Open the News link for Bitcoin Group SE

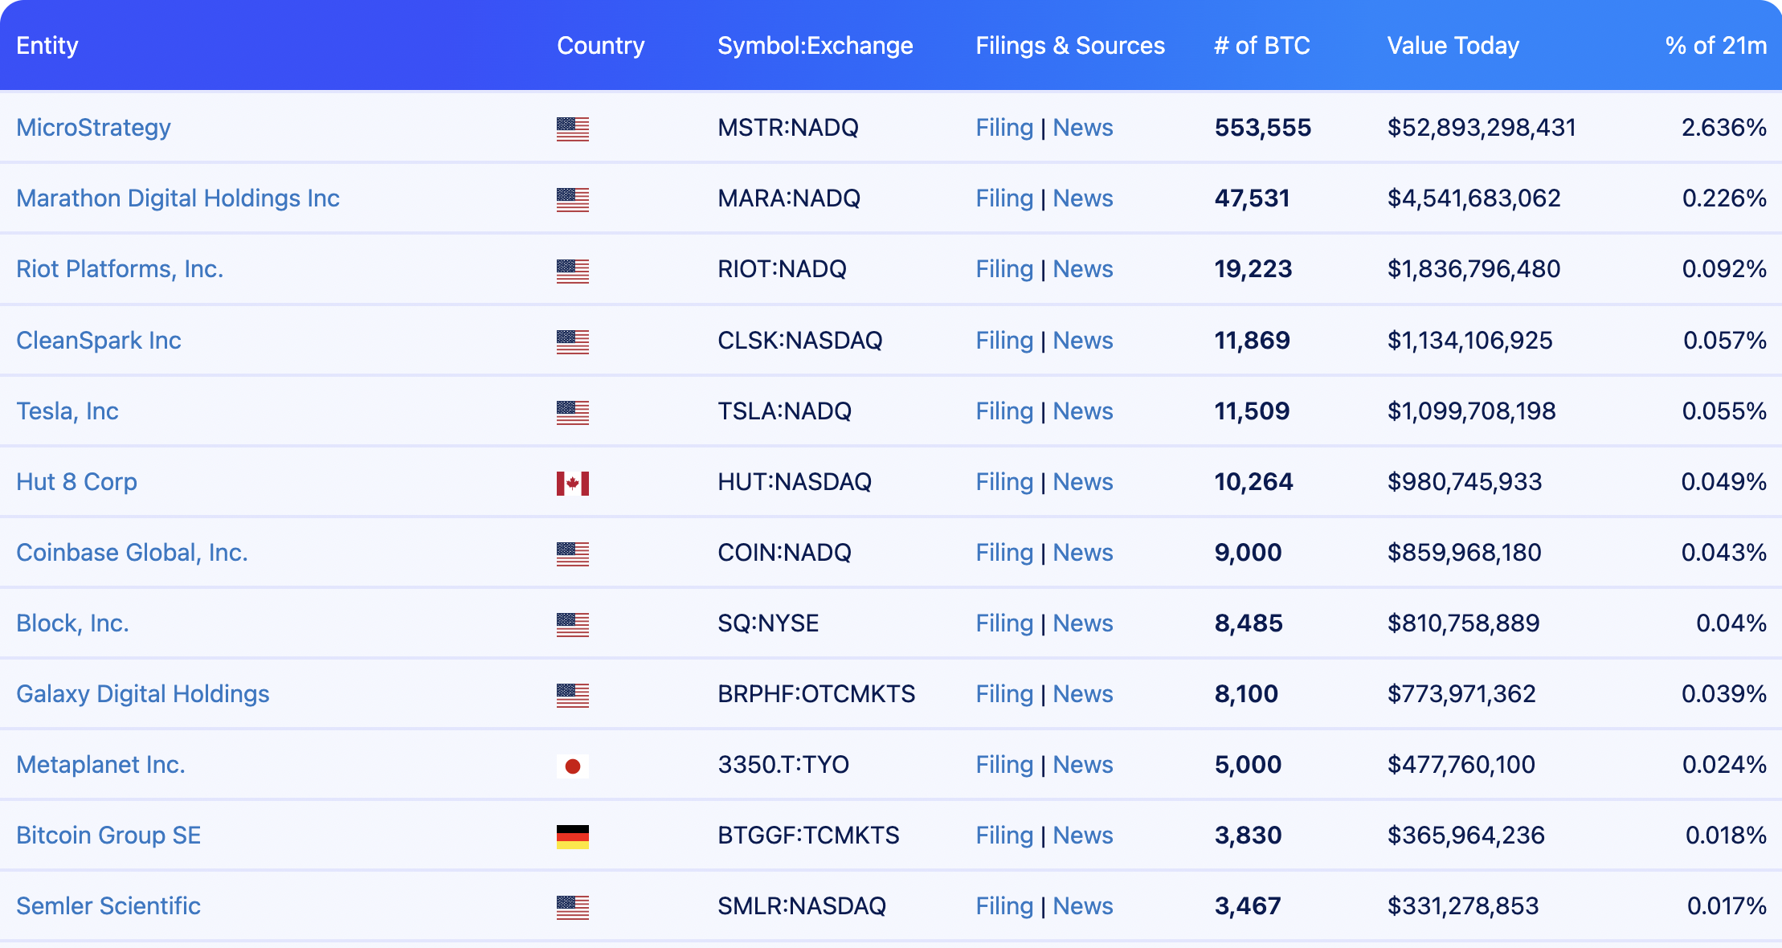[1083, 836]
